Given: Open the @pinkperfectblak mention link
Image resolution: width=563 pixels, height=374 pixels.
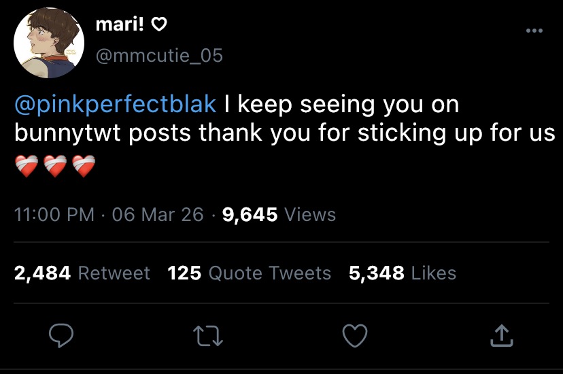Looking at the screenshot, I should [x=116, y=105].
